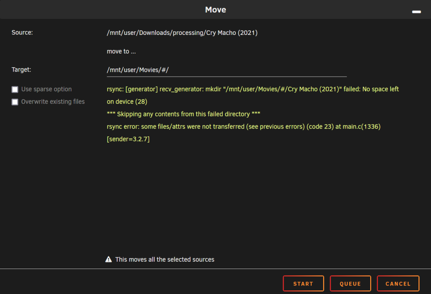Viewport: 431px width, 294px height.
Task: Click the 'on device (28)' error text
Action: (127, 101)
